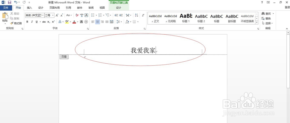Open the Bullets list dropdown arrow
The image size is (290, 123).
pos(96,15)
